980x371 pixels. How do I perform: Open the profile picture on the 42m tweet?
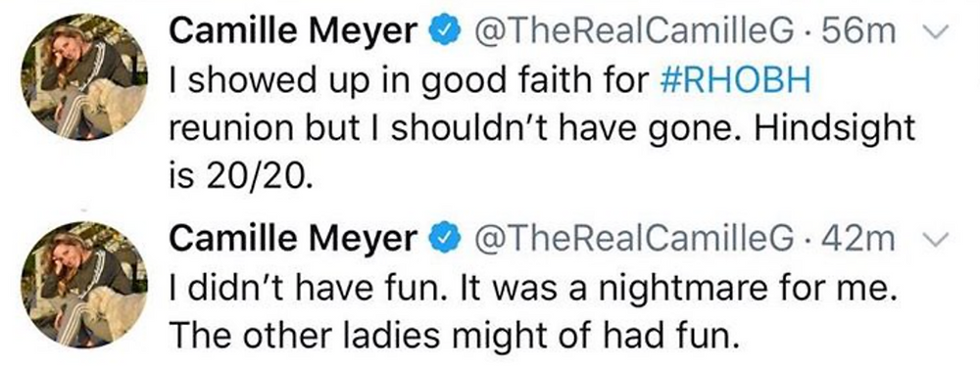click(83, 284)
